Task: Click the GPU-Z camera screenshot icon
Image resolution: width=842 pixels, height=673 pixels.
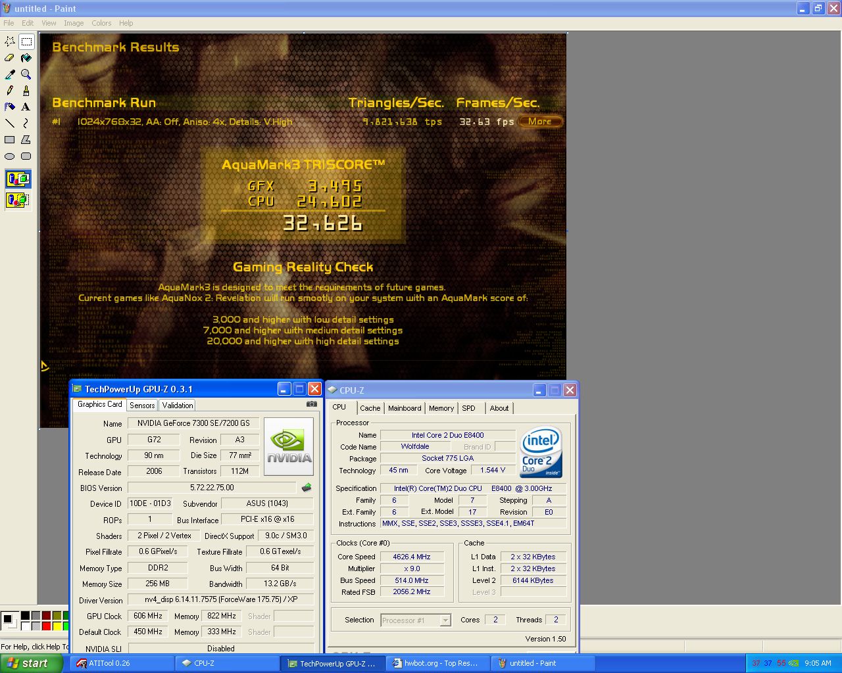Action: [x=312, y=404]
